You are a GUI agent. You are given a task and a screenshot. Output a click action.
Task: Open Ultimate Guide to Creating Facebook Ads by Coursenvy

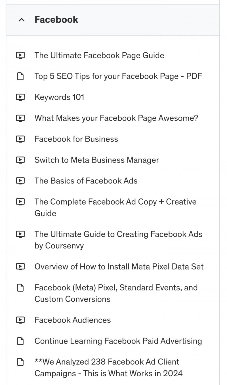[118, 240]
